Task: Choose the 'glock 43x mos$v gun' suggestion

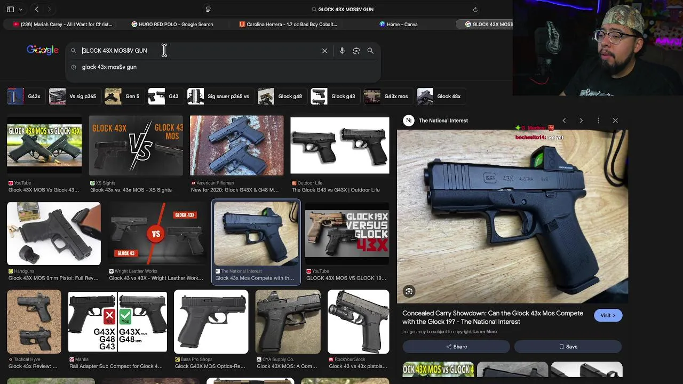Action: [109, 67]
